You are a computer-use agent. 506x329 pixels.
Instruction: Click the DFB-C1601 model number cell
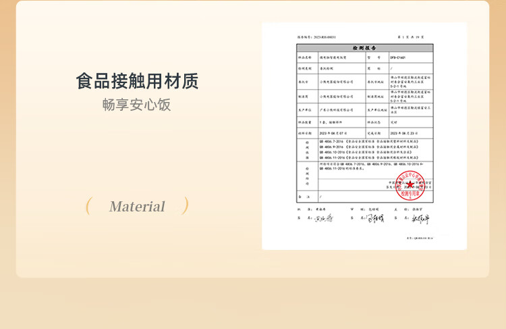click(397, 57)
